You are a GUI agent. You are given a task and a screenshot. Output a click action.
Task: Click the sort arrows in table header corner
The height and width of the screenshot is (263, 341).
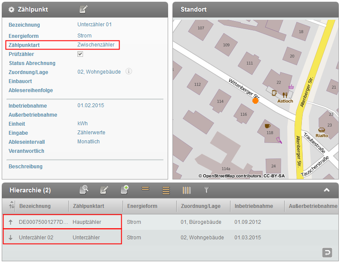(x=12, y=206)
